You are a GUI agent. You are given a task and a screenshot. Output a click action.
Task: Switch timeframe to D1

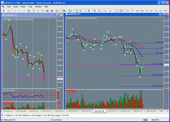tap(156, 11)
